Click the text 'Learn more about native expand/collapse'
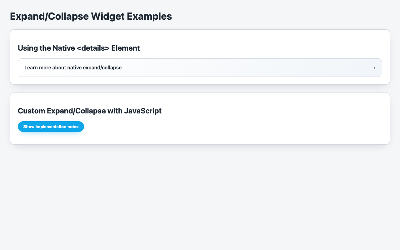Viewport: 400px width, 250px height. pyautogui.click(x=73, y=67)
